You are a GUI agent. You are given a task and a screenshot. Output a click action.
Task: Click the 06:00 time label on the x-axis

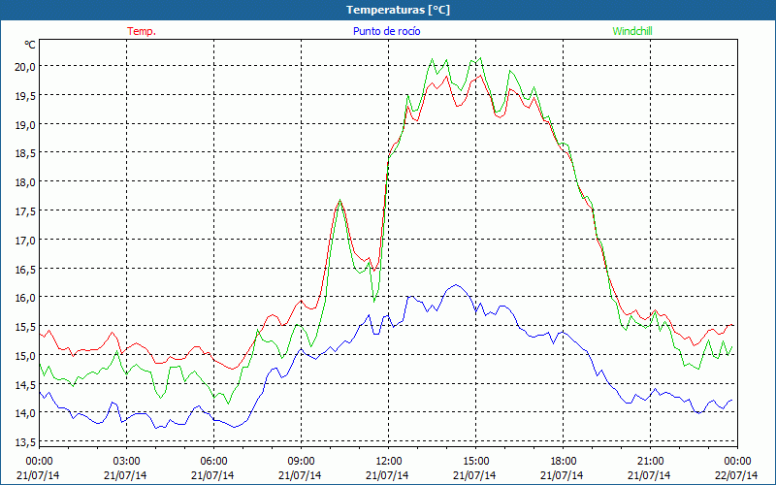click(213, 462)
